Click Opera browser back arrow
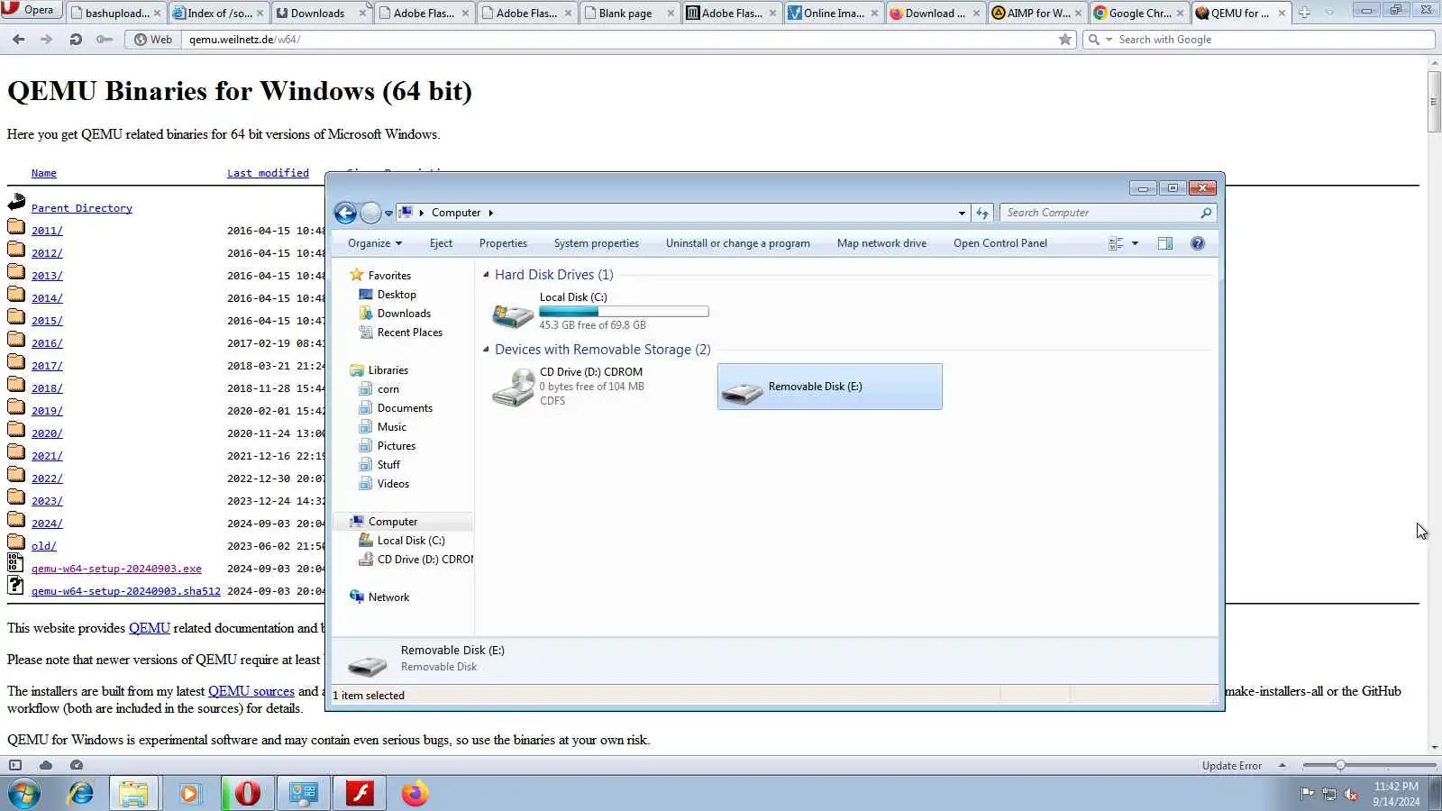Viewport: 1442px width, 811px height. pyautogui.click(x=18, y=40)
